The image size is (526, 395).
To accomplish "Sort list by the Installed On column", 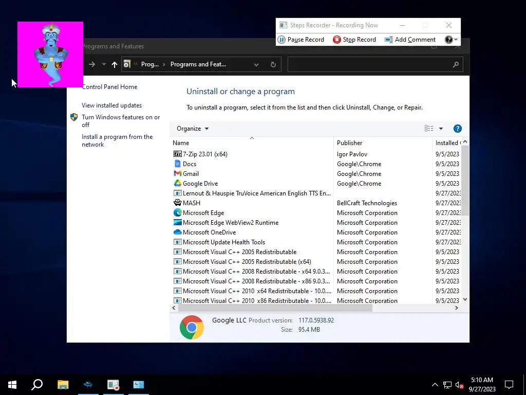I will tap(447, 143).
